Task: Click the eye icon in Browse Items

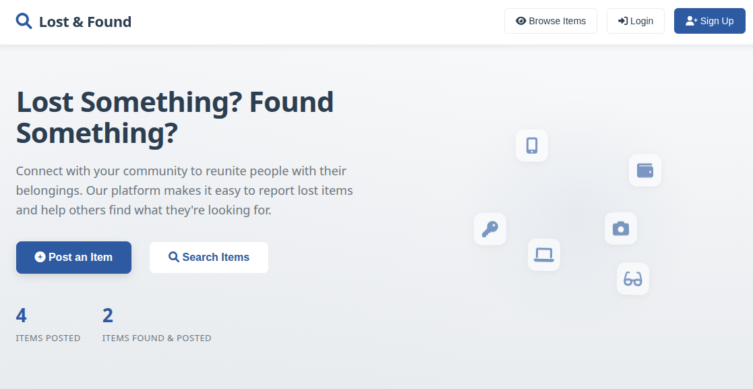Action: point(521,21)
